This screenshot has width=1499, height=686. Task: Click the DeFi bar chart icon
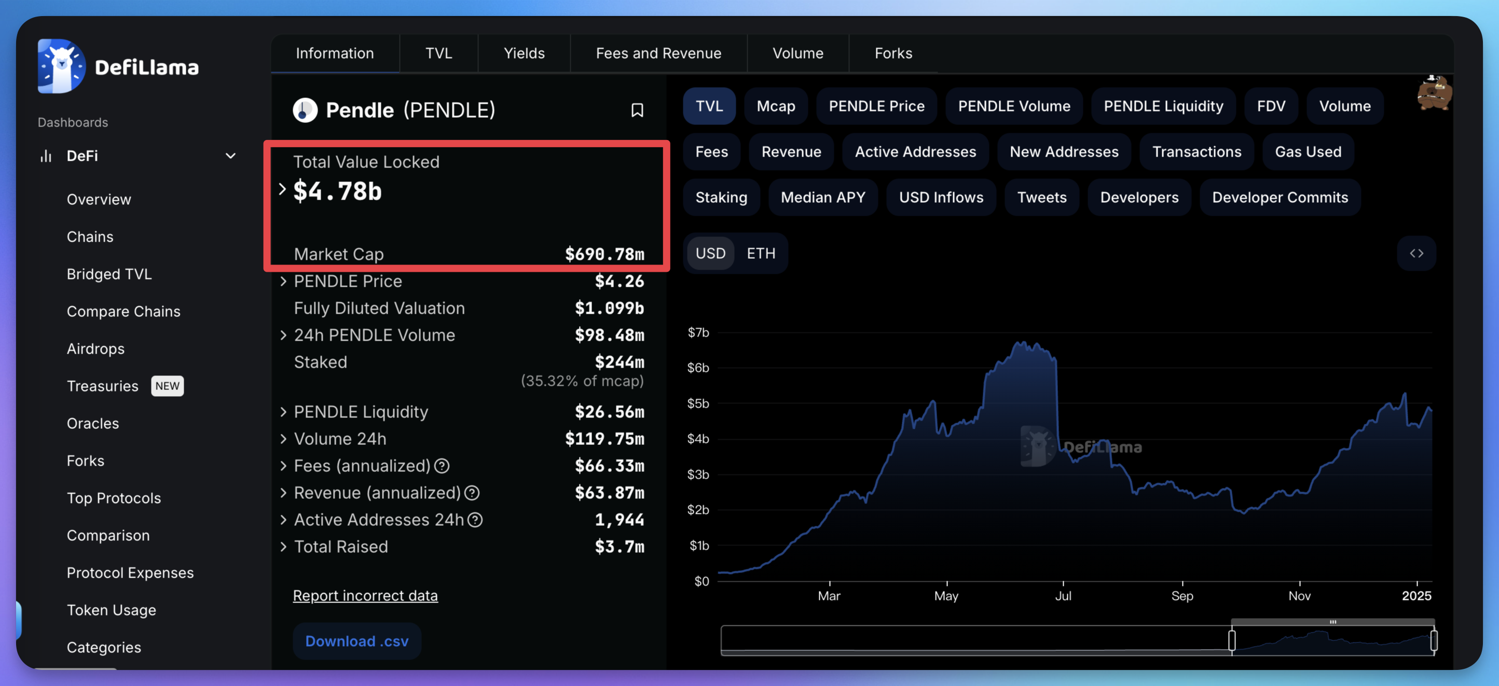click(46, 156)
